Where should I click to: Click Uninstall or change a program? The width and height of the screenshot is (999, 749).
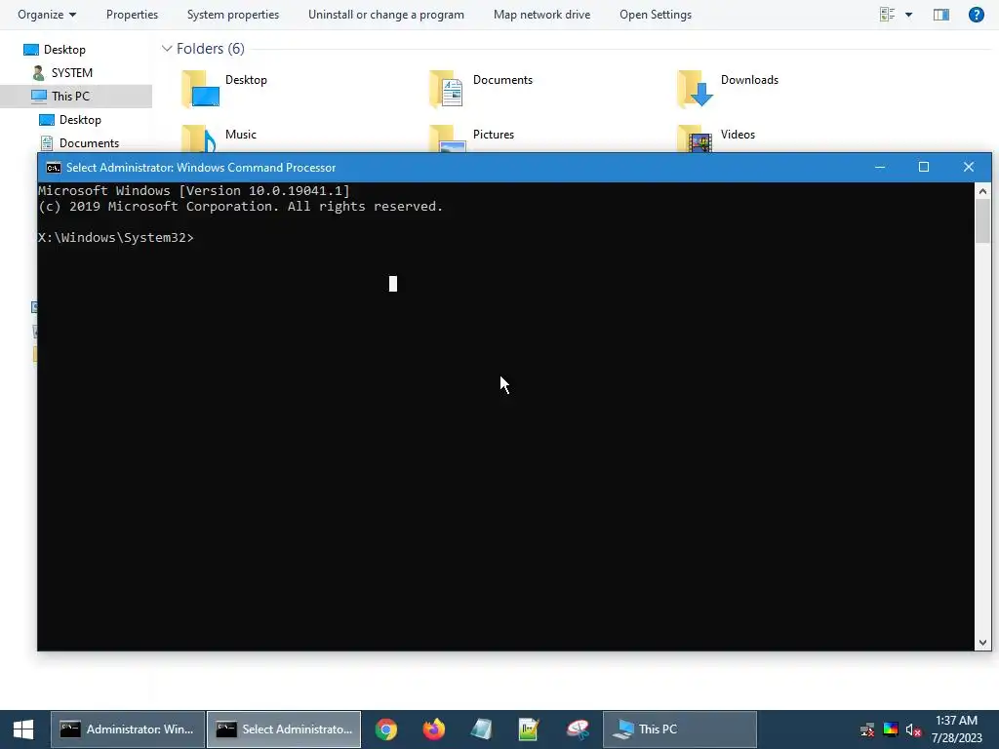point(386,14)
